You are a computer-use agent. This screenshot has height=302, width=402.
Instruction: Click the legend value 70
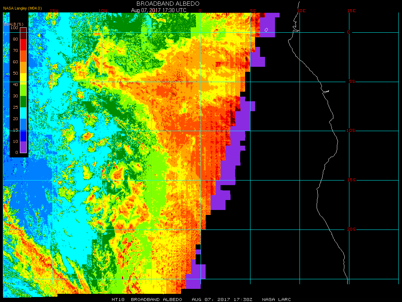[15, 50]
